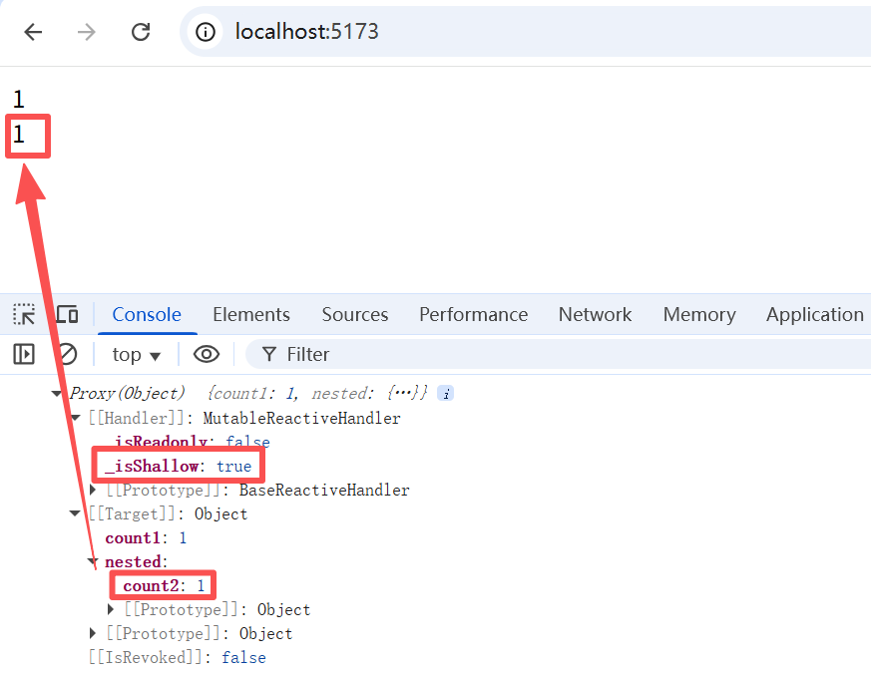Go back in browser history
This screenshot has height=676, width=871.
[33, 32]
